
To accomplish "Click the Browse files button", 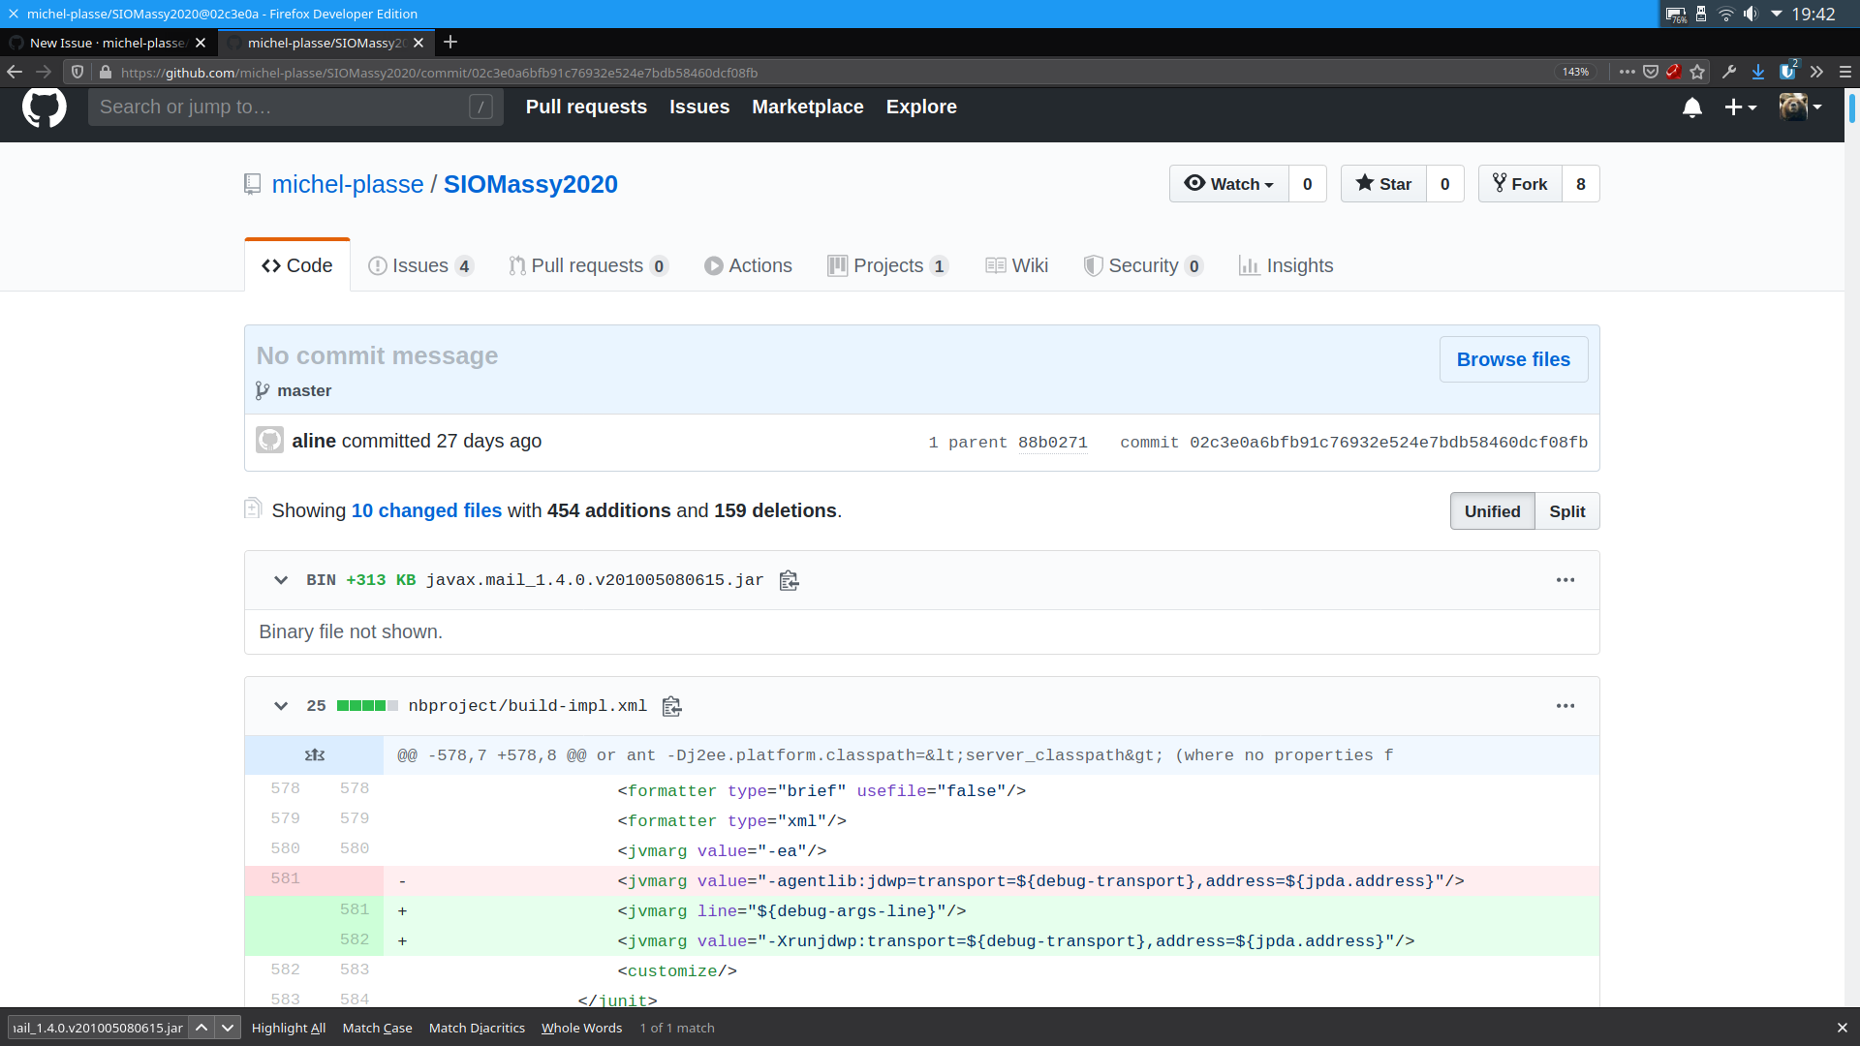I will [x=1513, y=359].
